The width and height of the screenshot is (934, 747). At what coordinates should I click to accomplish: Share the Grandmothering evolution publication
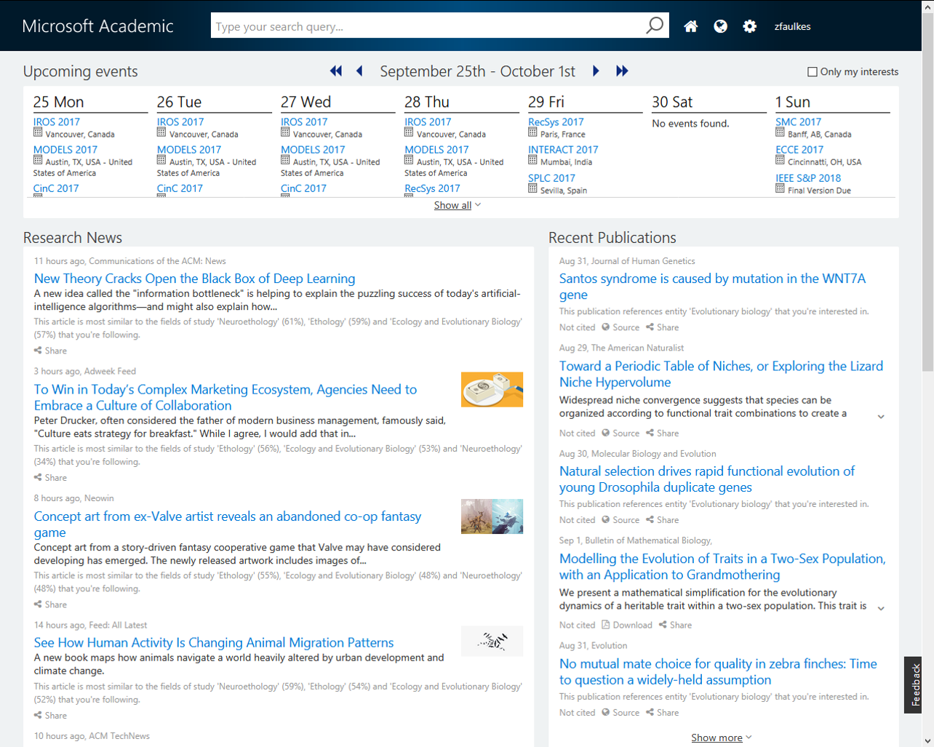point(675,625)
